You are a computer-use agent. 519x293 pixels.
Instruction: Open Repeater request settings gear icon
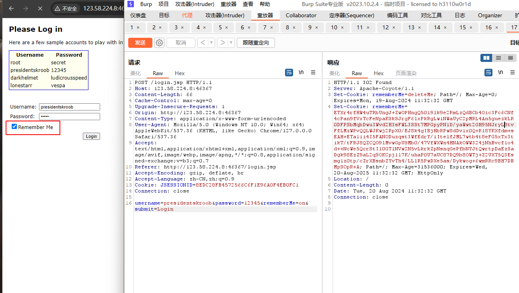(160, 43)
